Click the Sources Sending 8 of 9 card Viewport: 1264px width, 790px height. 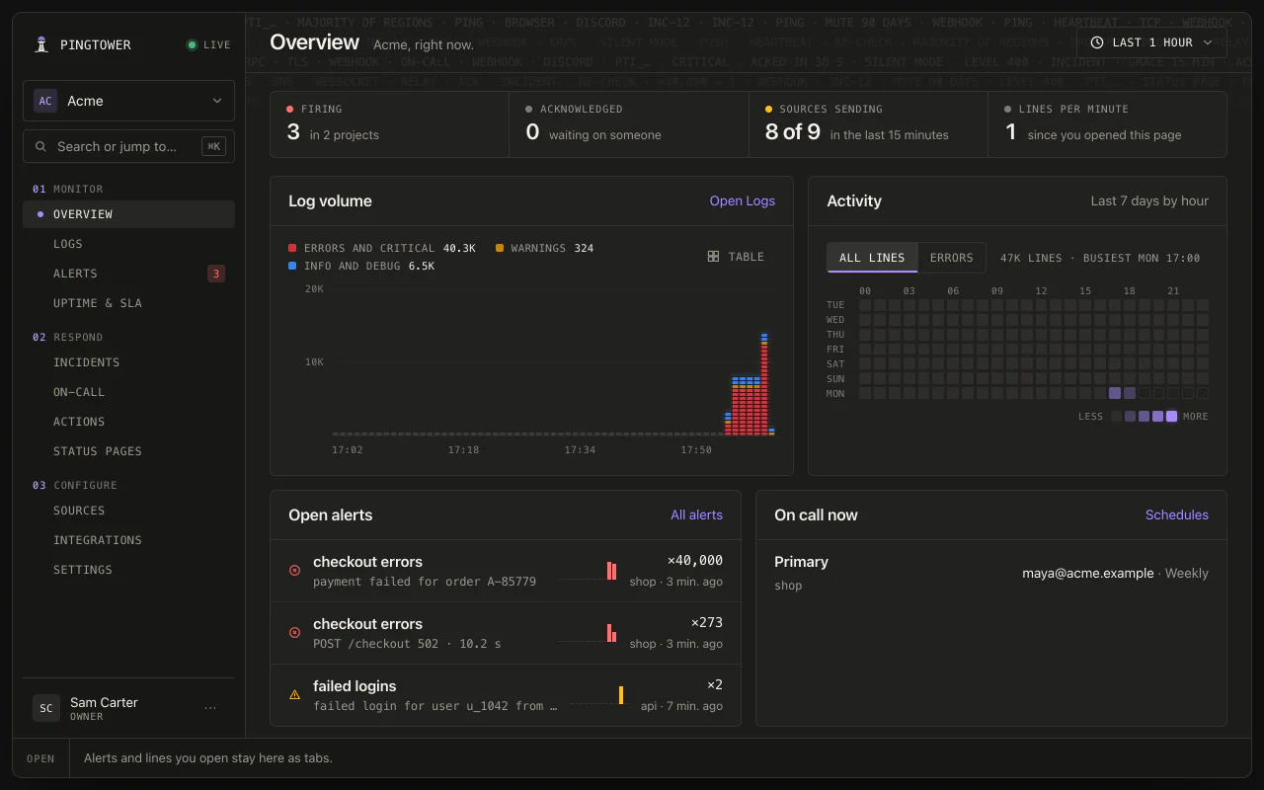[x=868, y=124]
